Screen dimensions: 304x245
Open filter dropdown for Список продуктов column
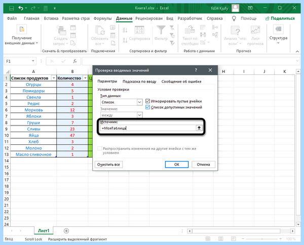54,78
